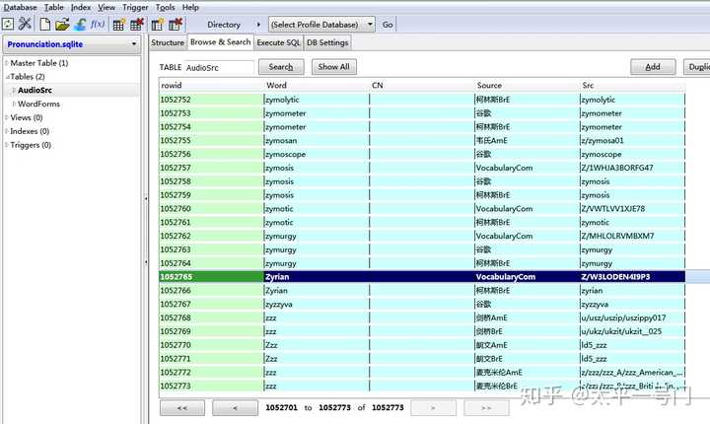Image resolution: width=710 pixels, height=424 pixels.
Task: Click the in-memory database icon beside f(x)
Action: pyautogui.click(x=80, y=24)
